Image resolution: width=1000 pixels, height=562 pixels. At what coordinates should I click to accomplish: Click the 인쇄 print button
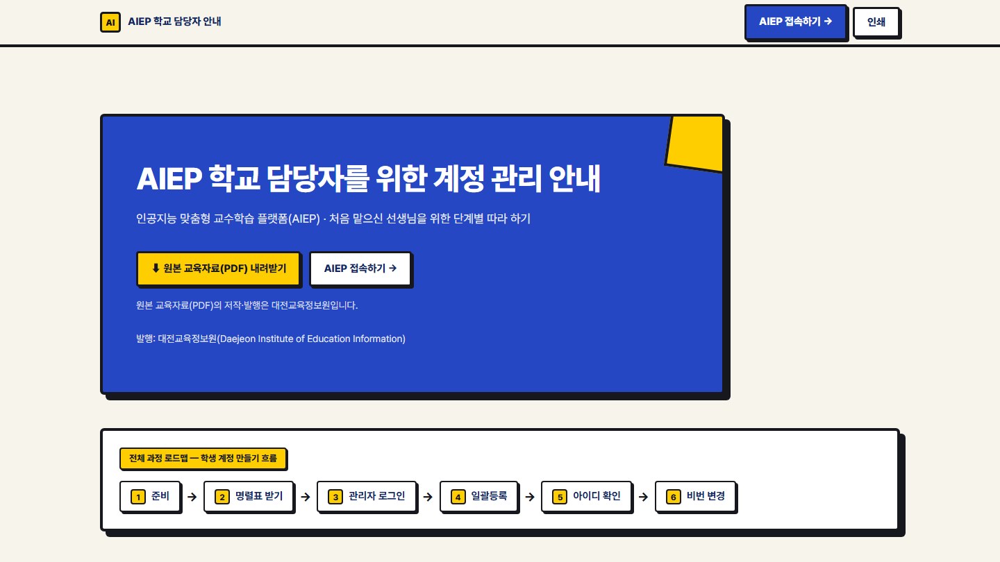tap(876, 22)
